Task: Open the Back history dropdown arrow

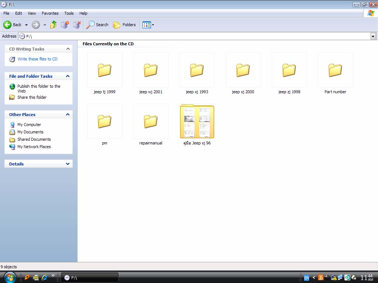Action: tap(26, 25)
